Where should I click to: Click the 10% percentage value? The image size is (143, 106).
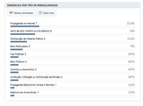[x=132, y=46]
